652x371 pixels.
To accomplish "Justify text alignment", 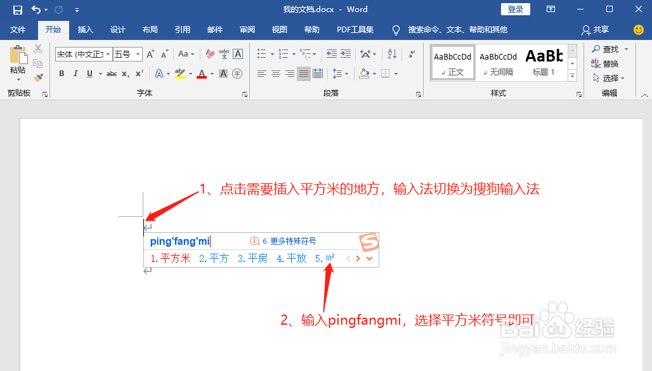I will point(304,74).
